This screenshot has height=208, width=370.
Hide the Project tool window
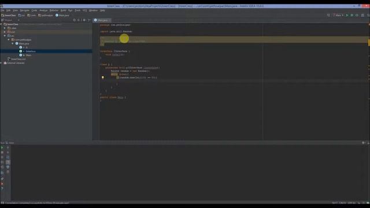pos(89,20)
